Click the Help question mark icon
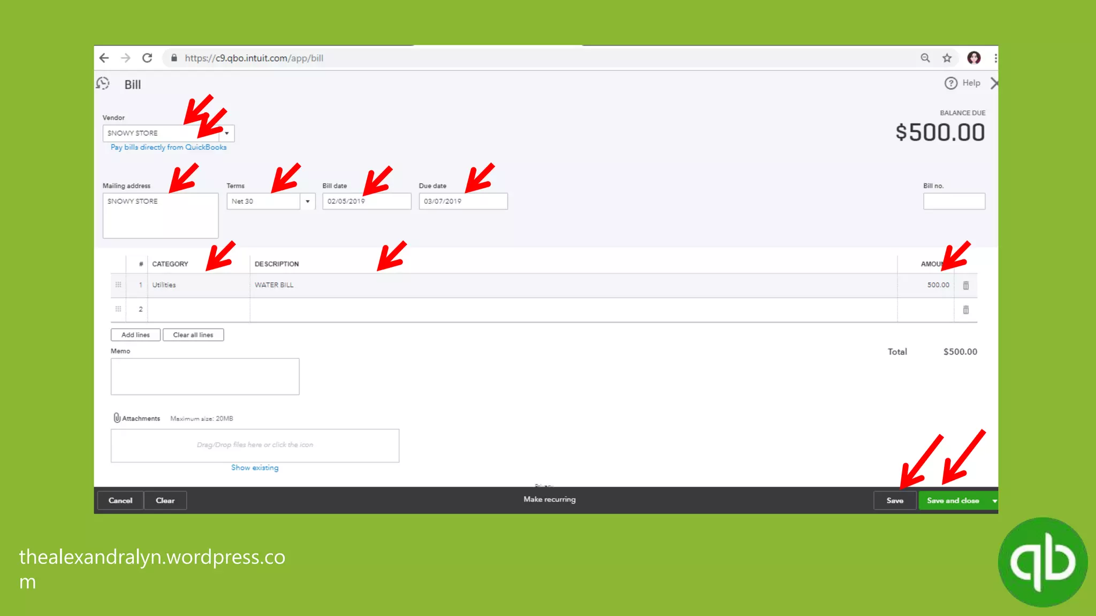The height and width of the screenshot is (616, 1096). pyautogui.click(x=950, y=83)
